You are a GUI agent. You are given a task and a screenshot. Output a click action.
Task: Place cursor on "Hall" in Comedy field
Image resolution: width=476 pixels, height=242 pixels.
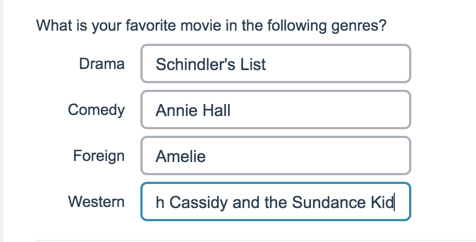pos(214,111)
